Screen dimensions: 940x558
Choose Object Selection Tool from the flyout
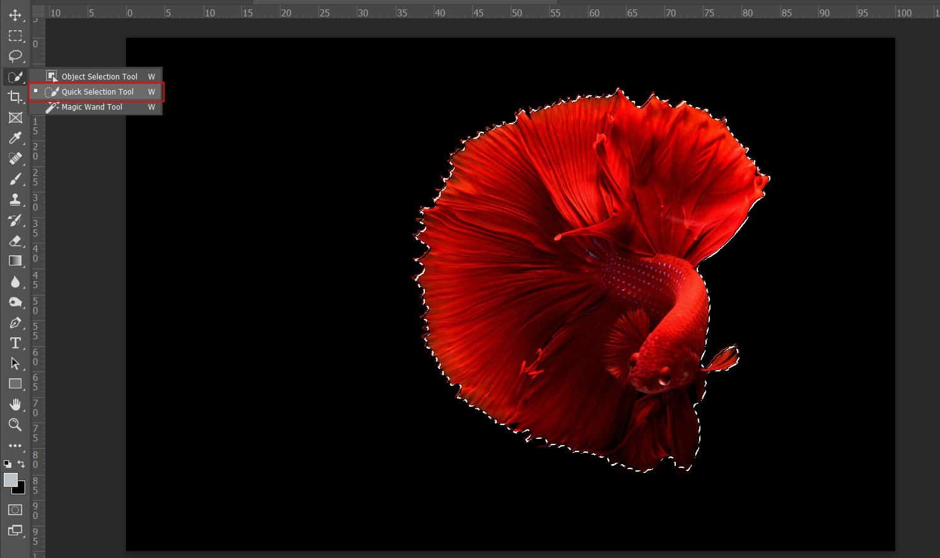point(98,76)
